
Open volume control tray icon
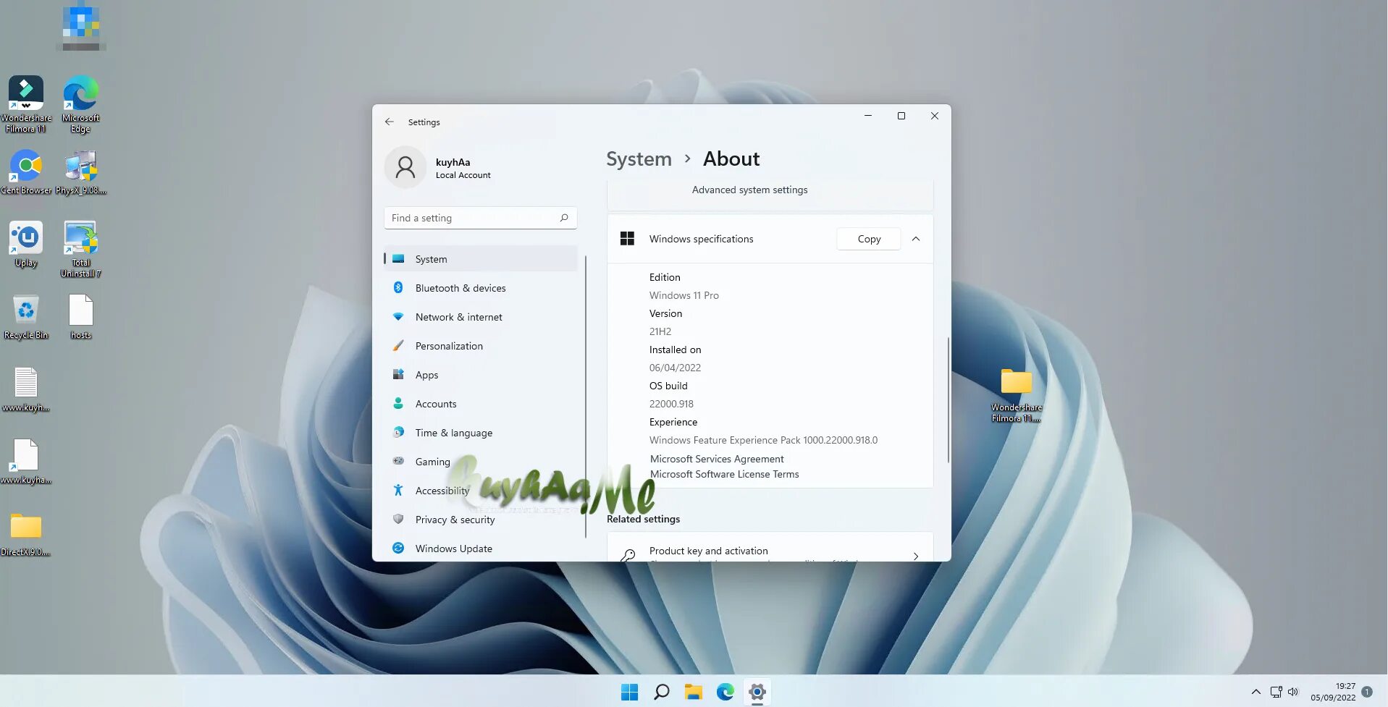point(1293,692)
